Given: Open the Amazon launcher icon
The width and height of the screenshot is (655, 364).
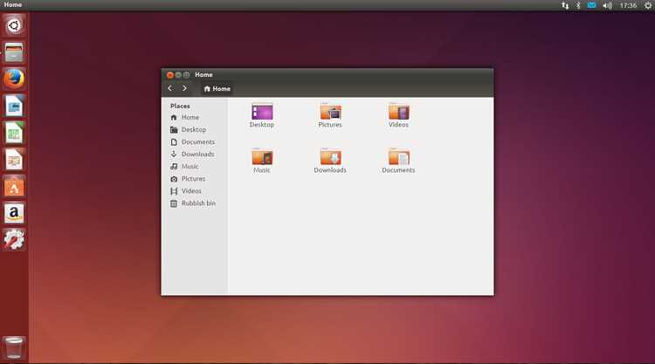Looking at the screenshot, I should coord(14,213).
